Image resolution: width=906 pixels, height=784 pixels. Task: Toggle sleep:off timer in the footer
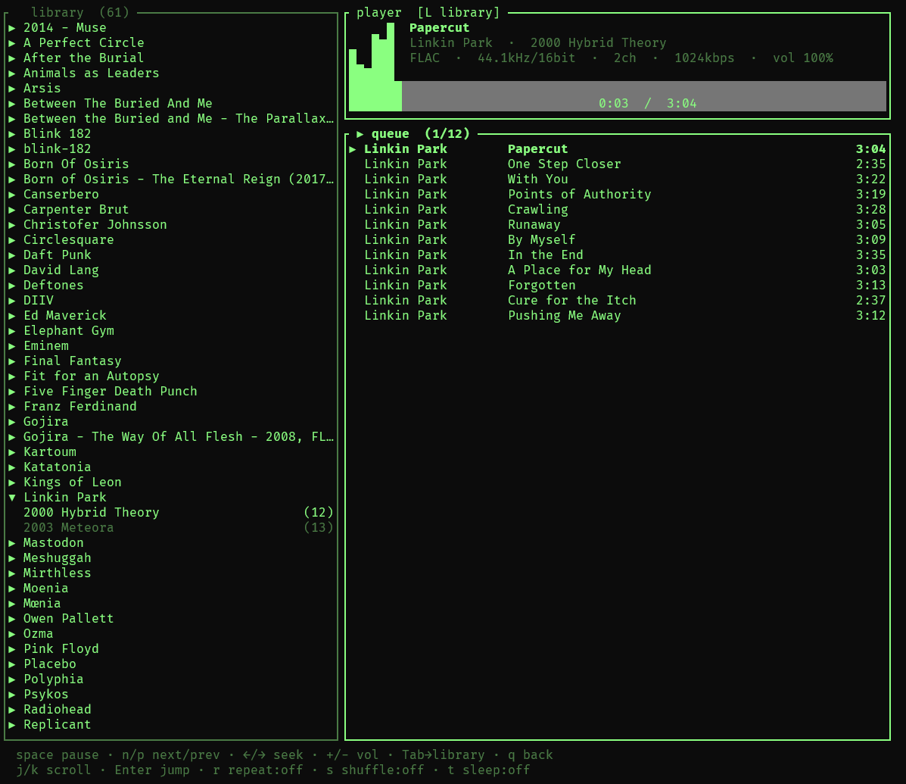(x=489, y=770)
